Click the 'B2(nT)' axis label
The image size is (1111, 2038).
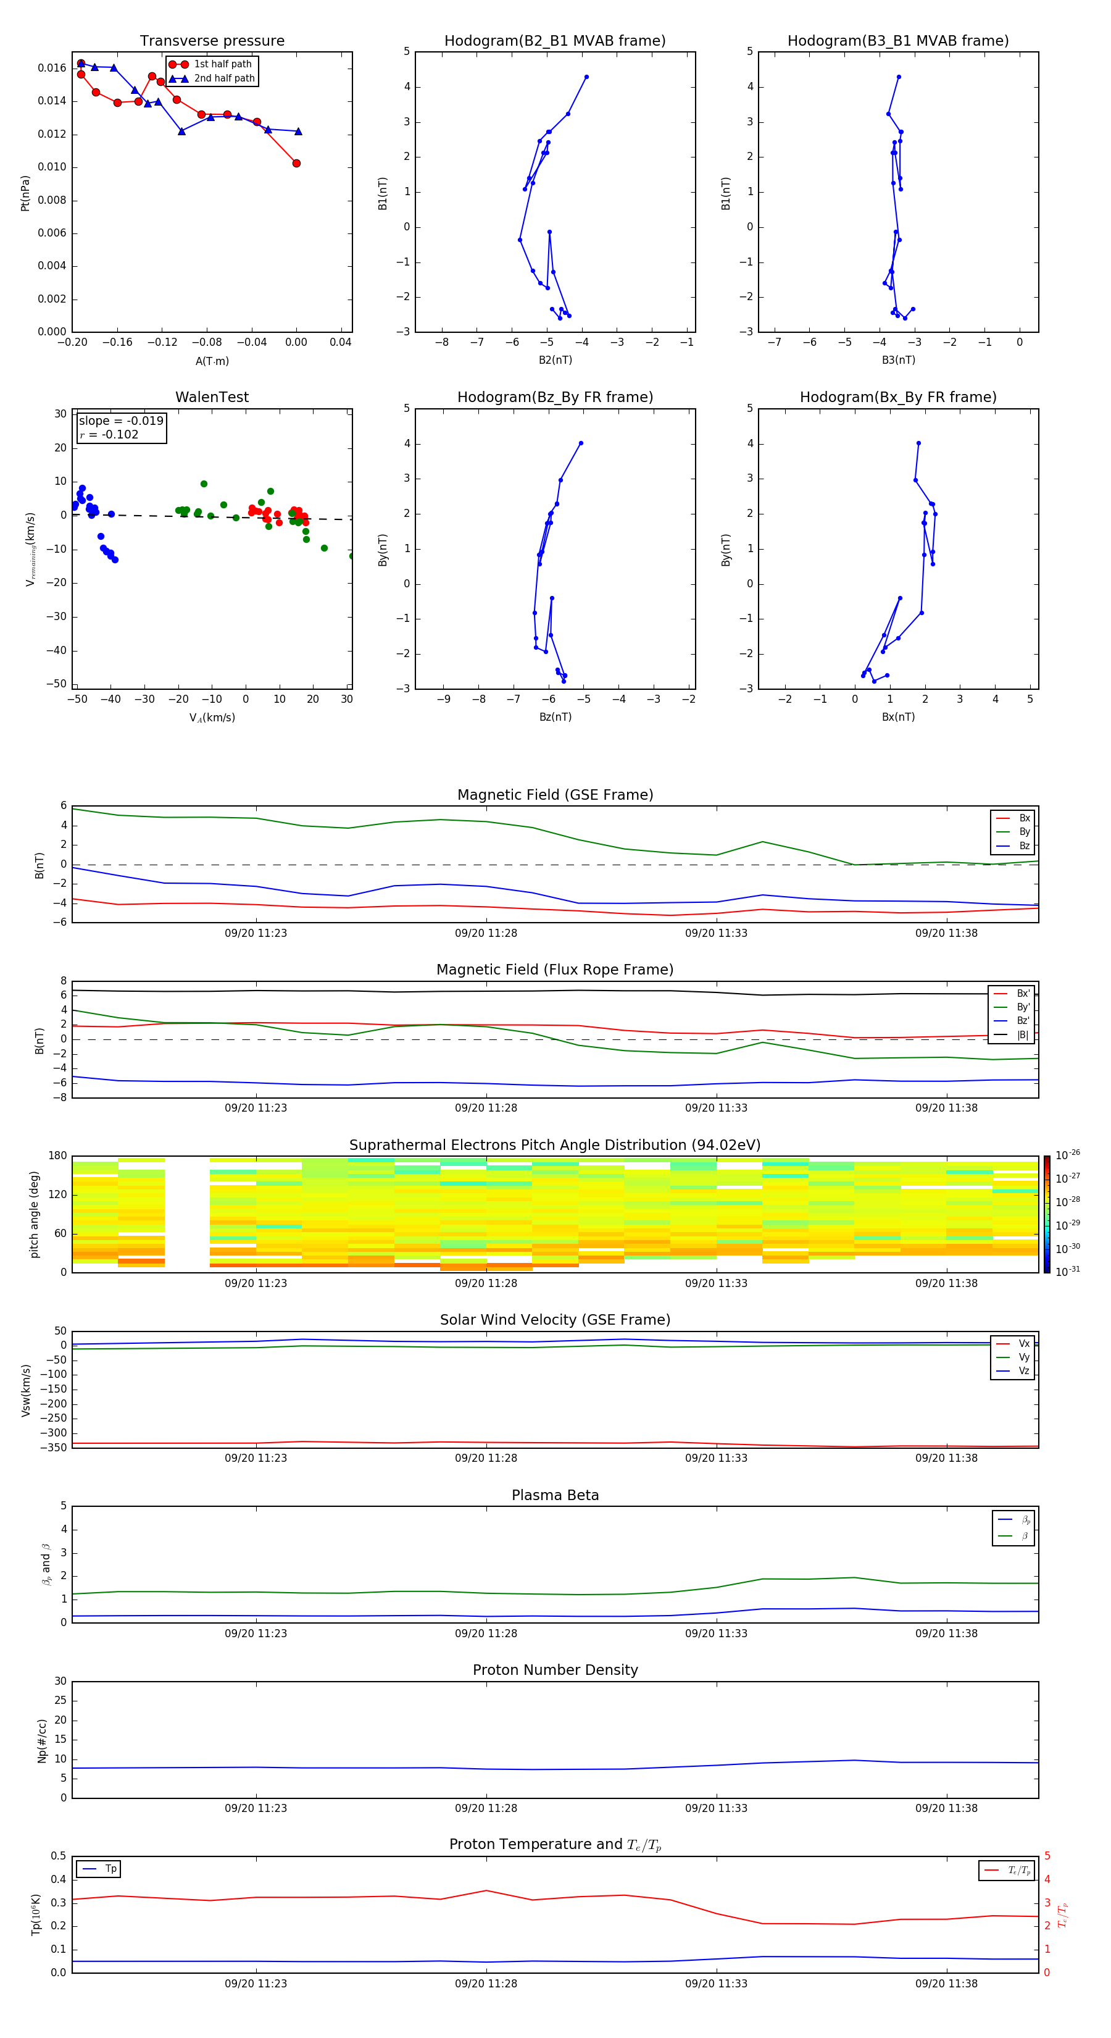(555, 360)
